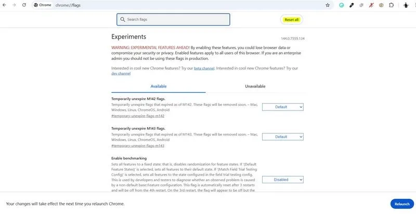Click the cube-shaped extension icon
Image resolution: width=416 pixels, height=214 pixels.
[381, 5]
